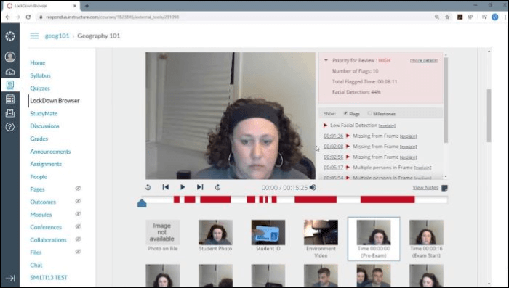Click the flag list scrollbar thumb
Screen dimensions: 509x288
[x=446, y=100]
